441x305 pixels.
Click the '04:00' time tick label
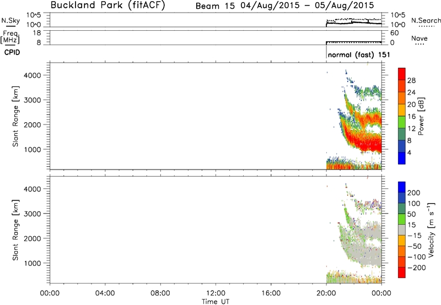(x=105, y=293)
